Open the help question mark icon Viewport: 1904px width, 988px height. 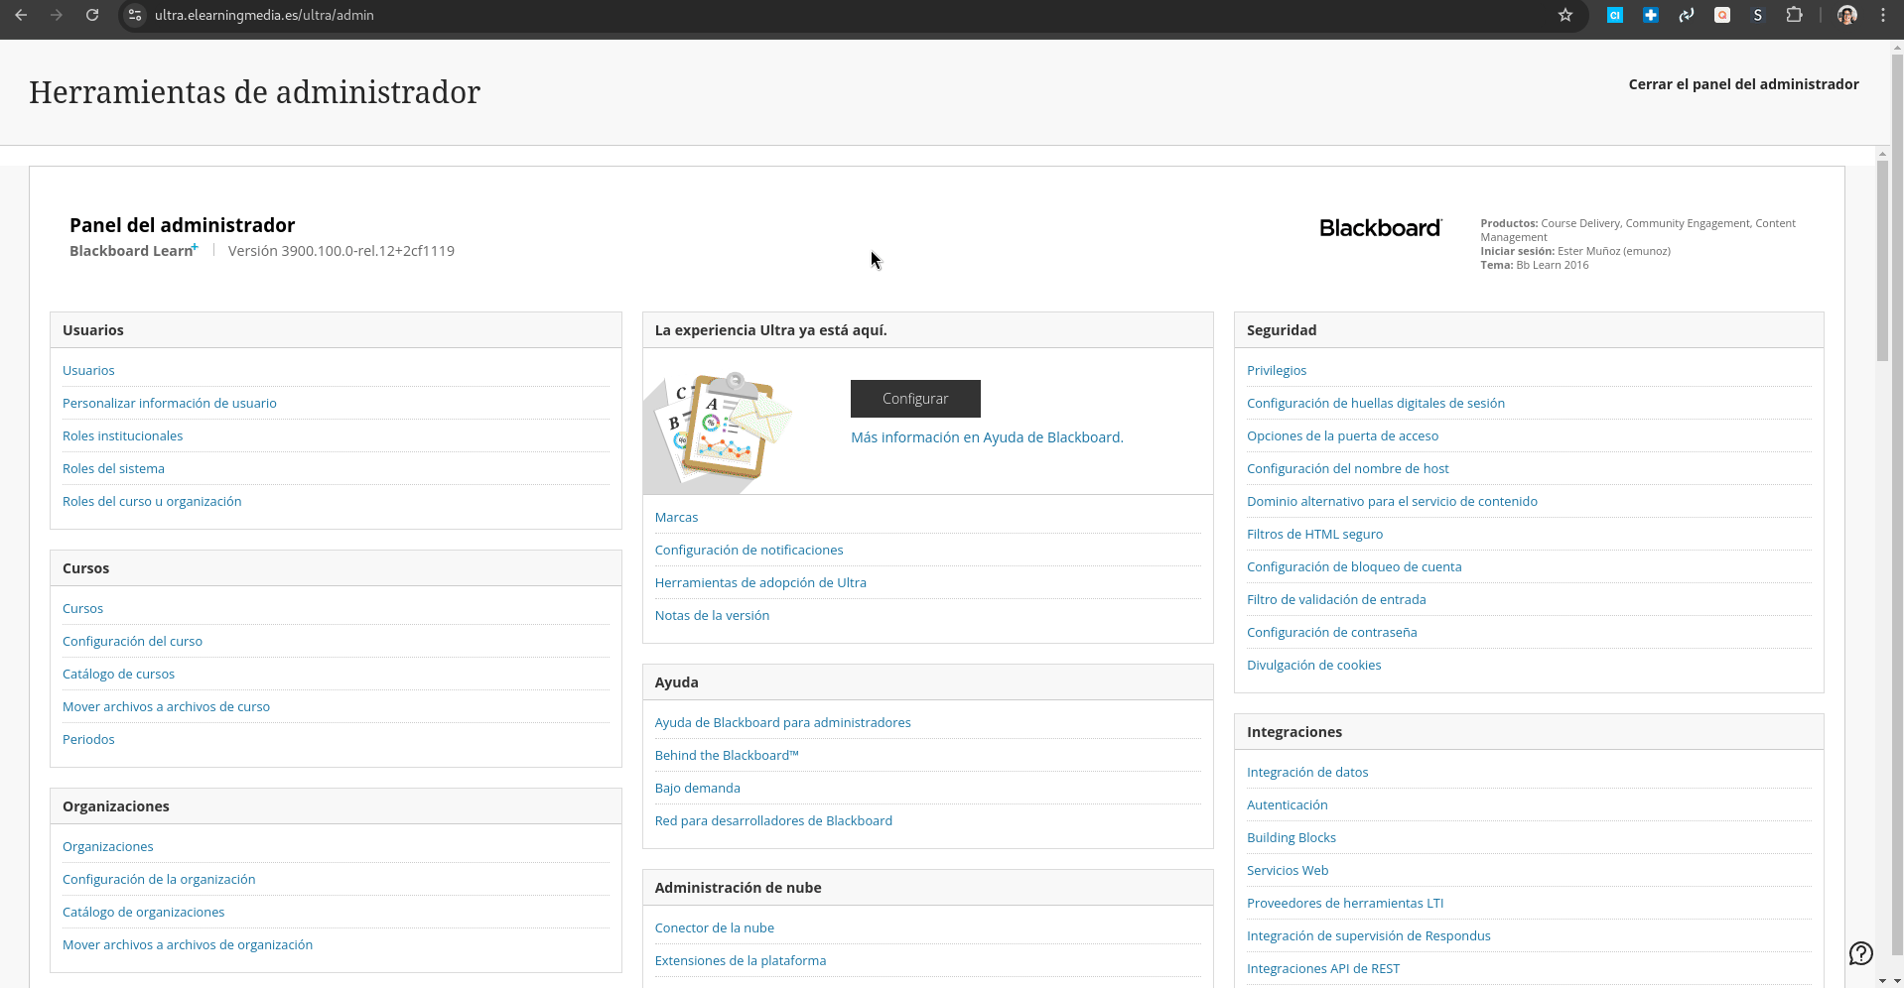tap(1861, 953)
